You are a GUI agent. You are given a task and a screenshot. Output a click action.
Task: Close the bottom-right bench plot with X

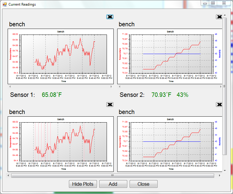[x=219, y=105]
